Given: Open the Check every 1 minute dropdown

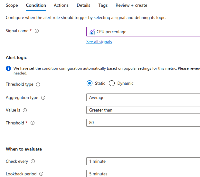Looking at the screenshot, I should pos(143,161).
